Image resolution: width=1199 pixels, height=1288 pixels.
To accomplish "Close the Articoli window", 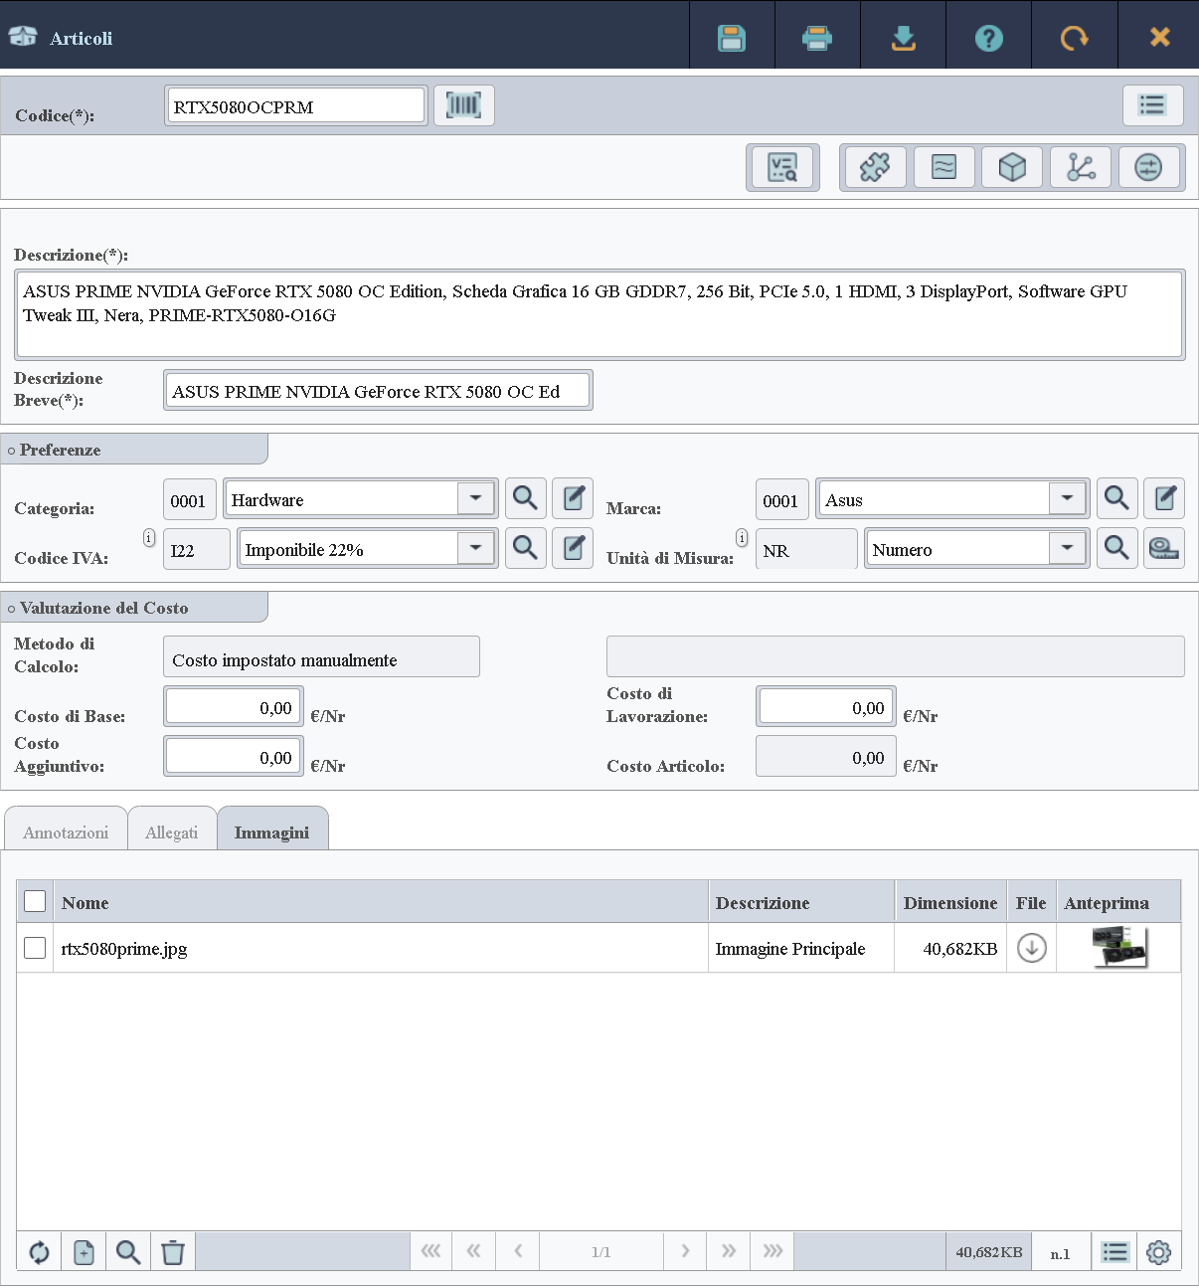I will point(1159,38).
